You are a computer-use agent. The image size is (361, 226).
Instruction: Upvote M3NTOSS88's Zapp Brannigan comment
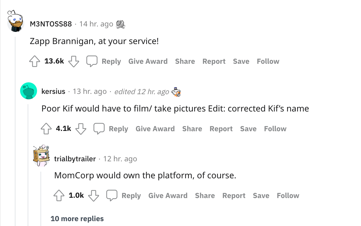(35, 61)
